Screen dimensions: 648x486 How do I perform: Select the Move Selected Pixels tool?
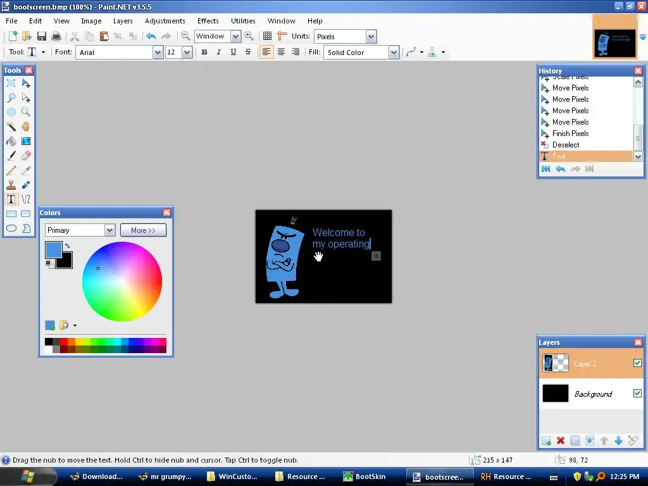coord(25,83)
